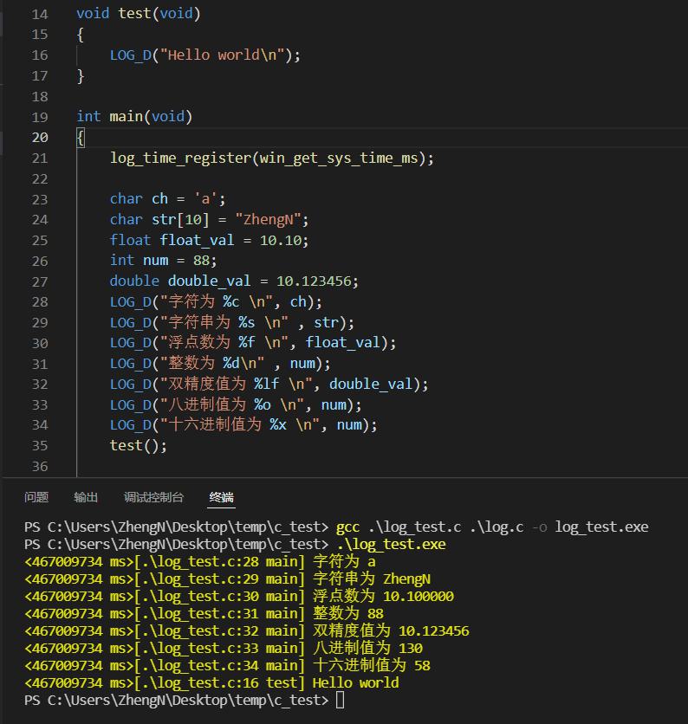The image size is (688, 724).
Task: Click the "char ch = 'a';" line
Action: click(x=167, y=199)
